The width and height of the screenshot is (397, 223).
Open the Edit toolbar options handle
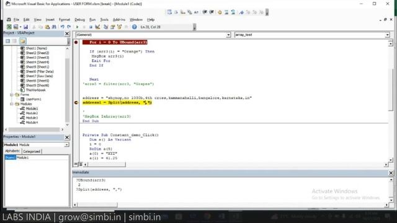coord(267,12)
